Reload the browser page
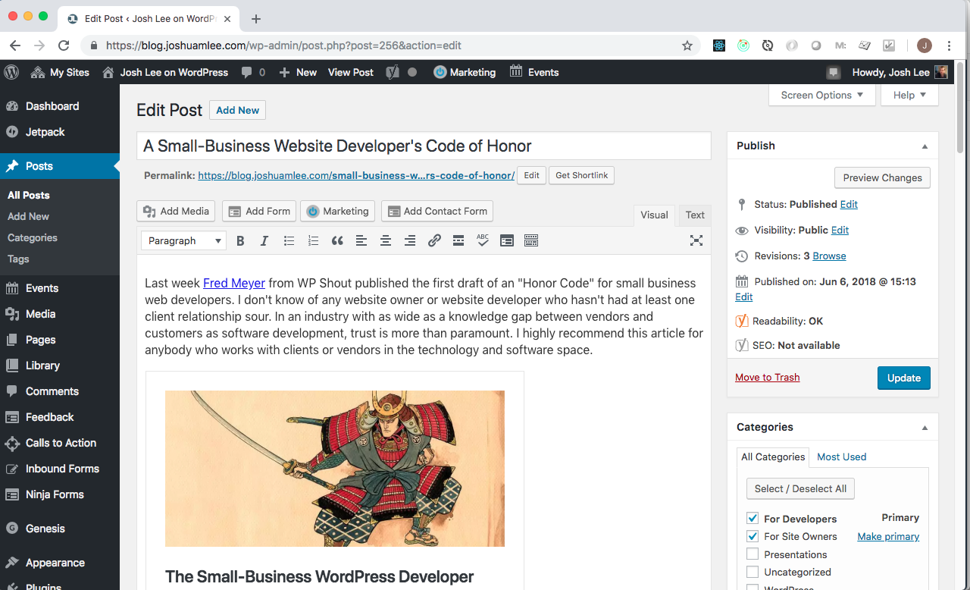 (x=64, y=46)
